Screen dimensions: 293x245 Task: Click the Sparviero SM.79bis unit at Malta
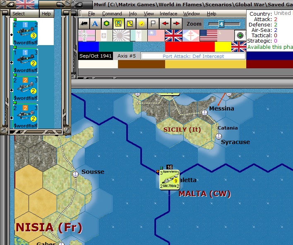click(170, 180)
